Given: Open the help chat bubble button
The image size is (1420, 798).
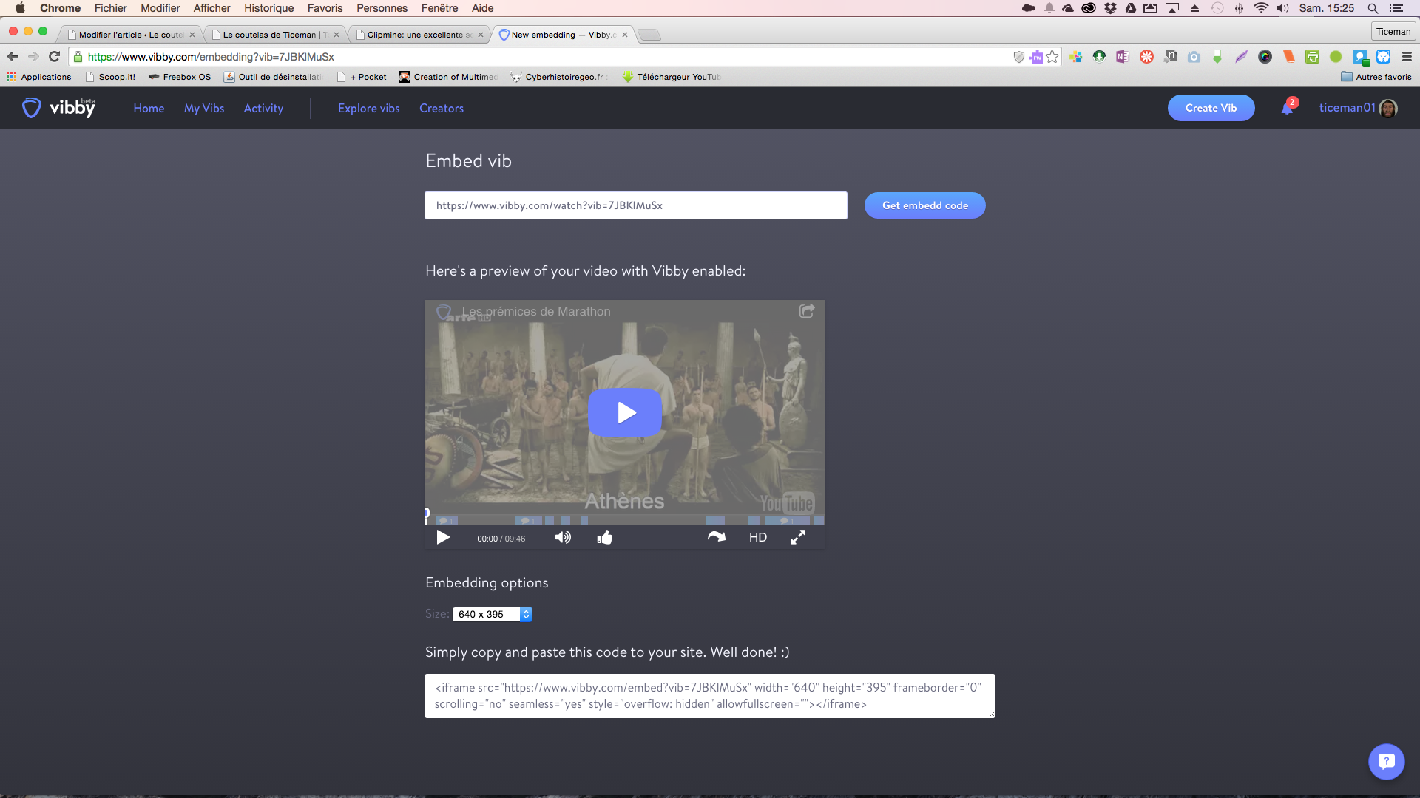Looking at the screenshot, I should tap(1386, 761).
